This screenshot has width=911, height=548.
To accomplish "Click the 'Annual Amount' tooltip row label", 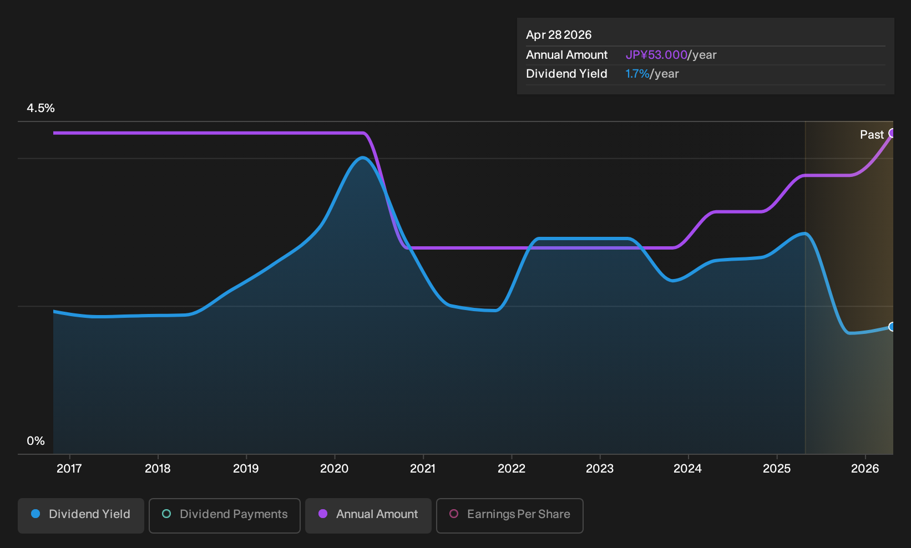I will point(566,55).
